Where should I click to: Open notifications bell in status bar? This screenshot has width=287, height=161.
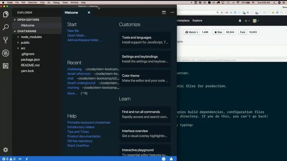(x=171, y=159)
